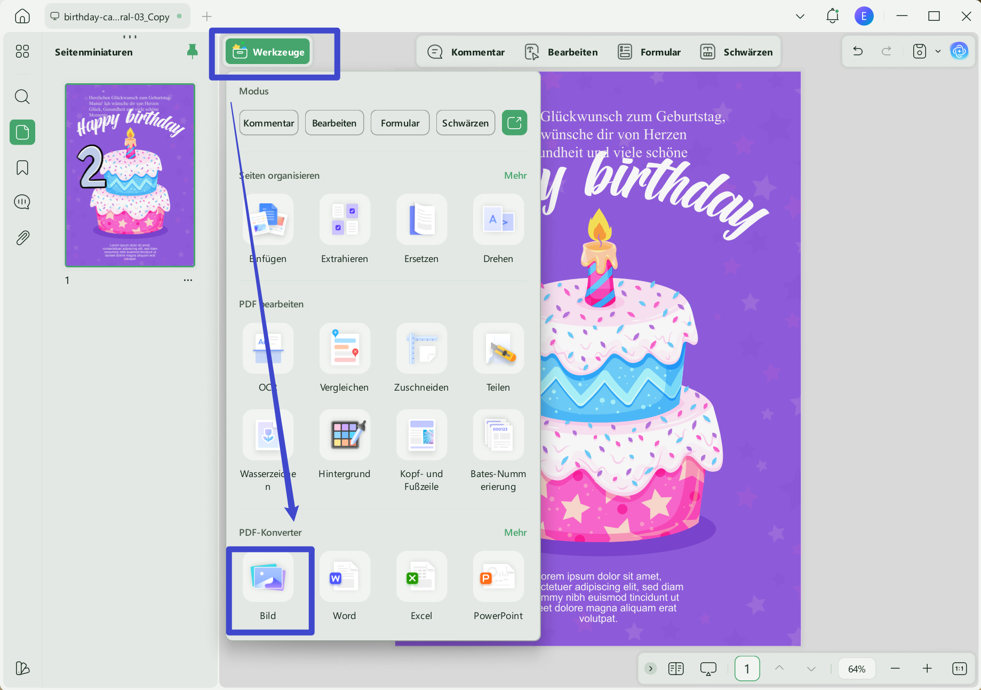Expand the bottom toolbar collapse arrow

coord(650,669)
